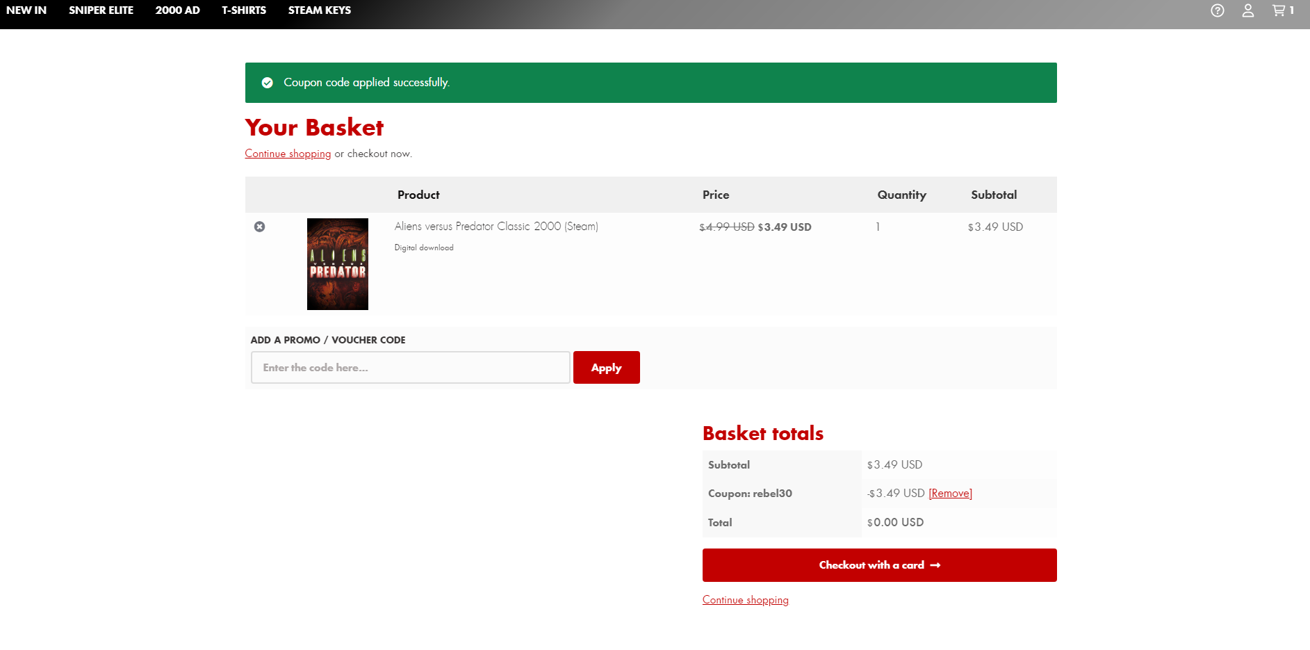The height and width of the screenshot is (650, 1310).
Task: Open the STEAM KEYS menu
Action: (320, 10)
